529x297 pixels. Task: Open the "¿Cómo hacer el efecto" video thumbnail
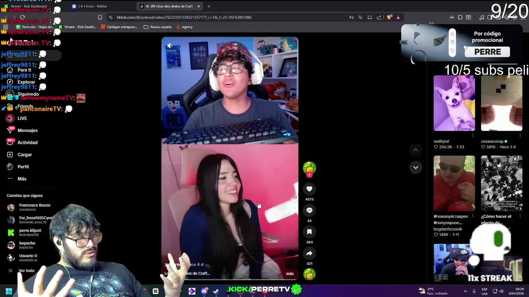tap(502, 183)
